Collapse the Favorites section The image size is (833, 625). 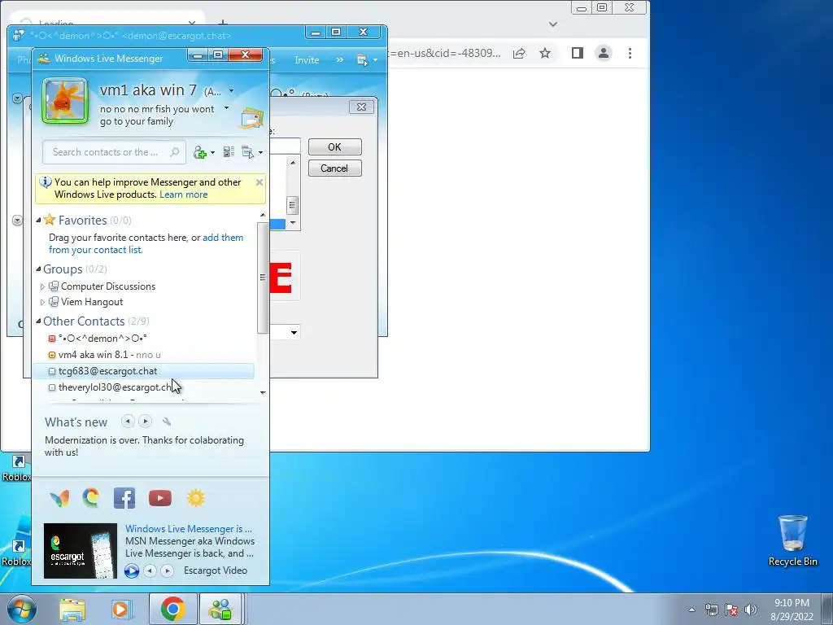[38, 220]
